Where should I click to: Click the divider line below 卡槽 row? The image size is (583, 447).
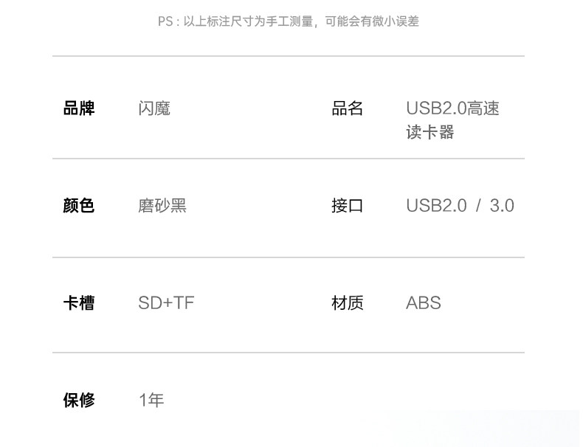289,353
